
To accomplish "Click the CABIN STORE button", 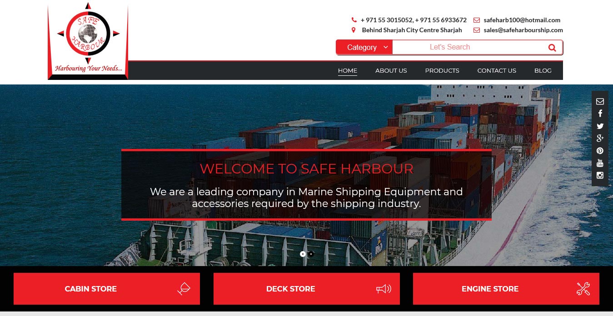I will click(x=107, y=289).
